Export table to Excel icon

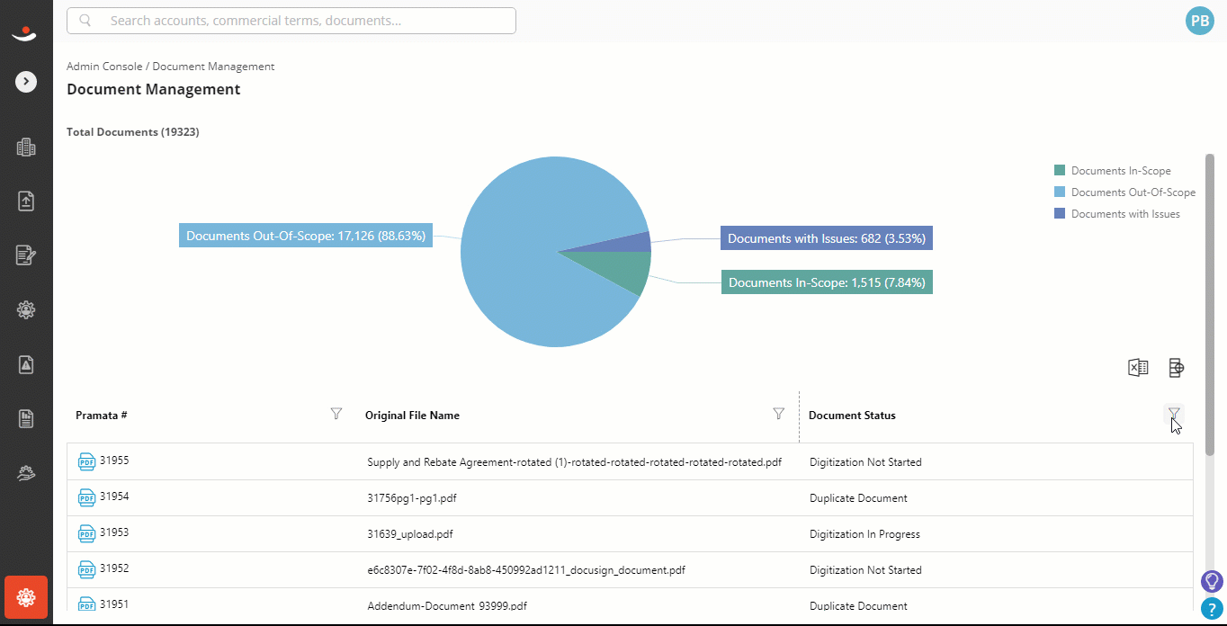(1138, 367)
